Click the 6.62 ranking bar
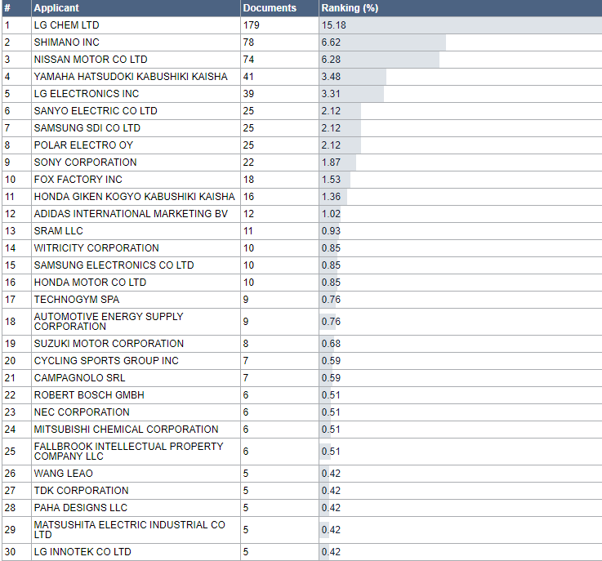The width and height of the screenshot is (602, 561). 383,42
